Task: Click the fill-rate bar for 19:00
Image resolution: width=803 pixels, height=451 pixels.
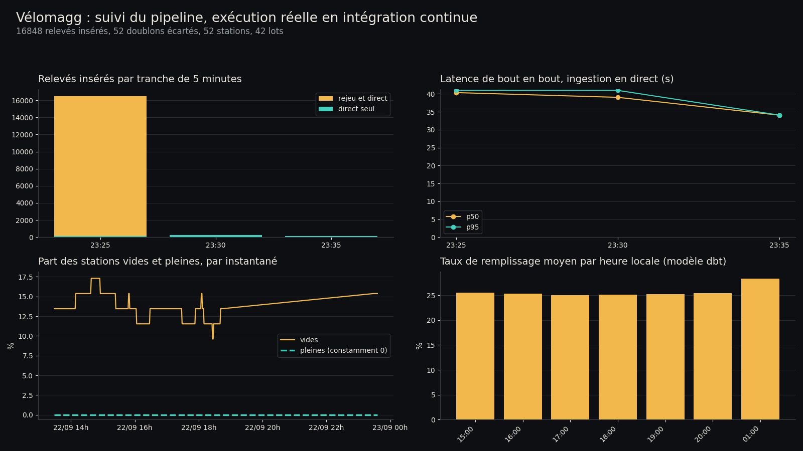Action: point(665,357)
